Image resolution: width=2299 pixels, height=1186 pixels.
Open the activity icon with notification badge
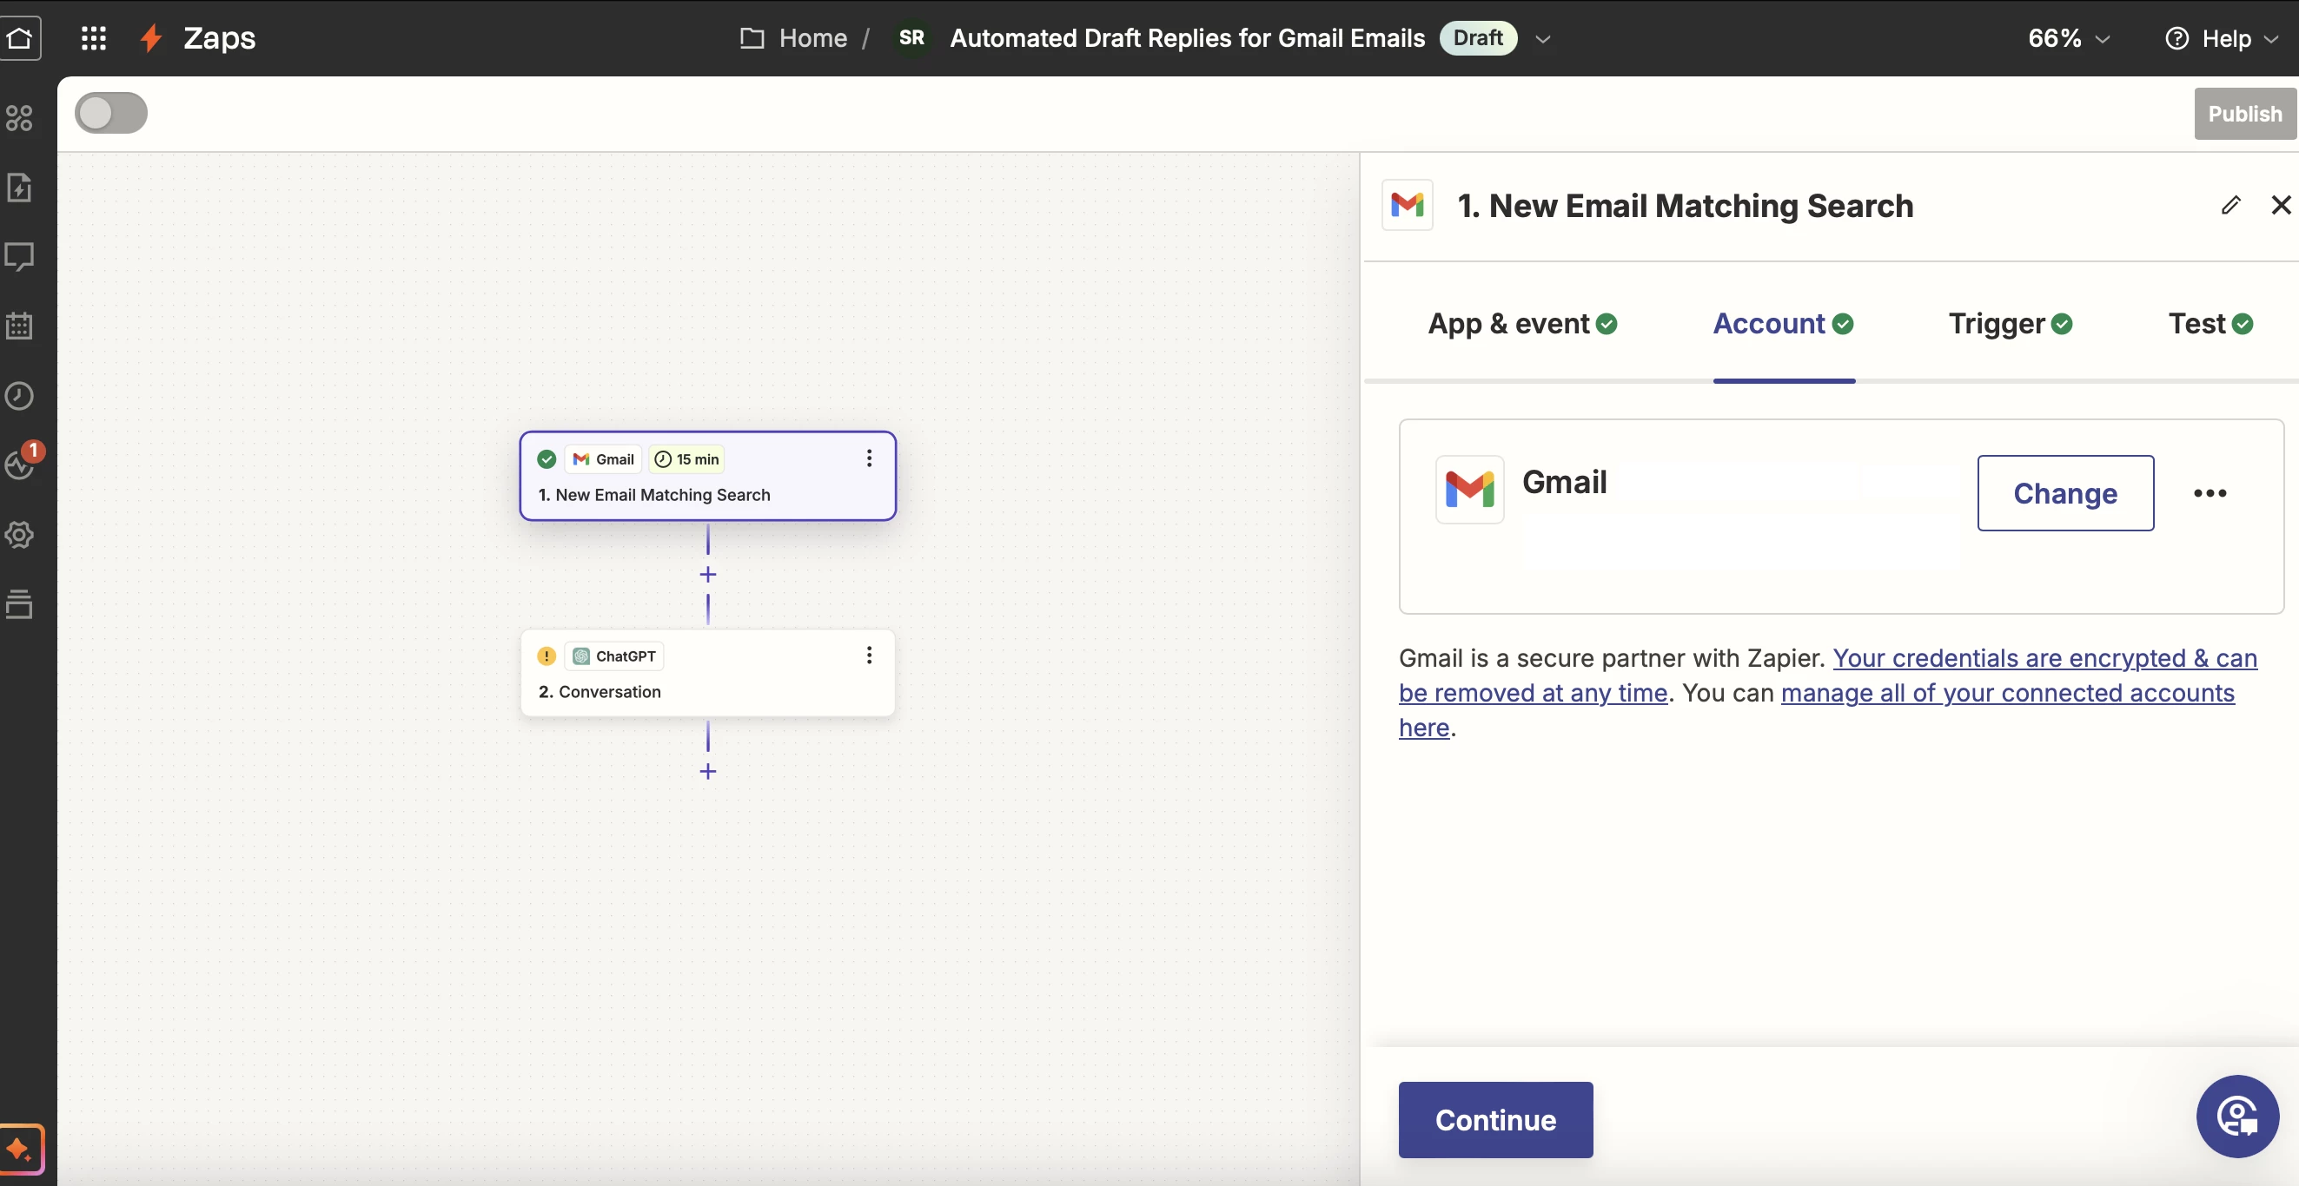pyautogui.click(x=20, y=464)
